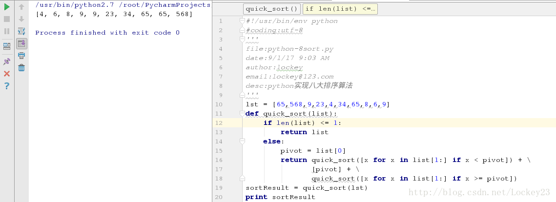This screenshot has height=202, width=556.
Task: Collapse the fold marker at line 1
Action: (x=242, y=21)
